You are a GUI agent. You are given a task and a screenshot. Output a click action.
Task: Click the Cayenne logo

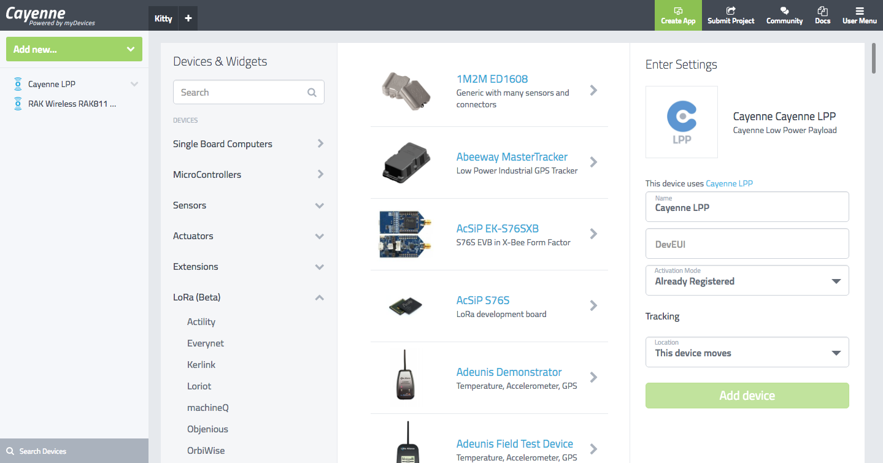coord(50,16)
